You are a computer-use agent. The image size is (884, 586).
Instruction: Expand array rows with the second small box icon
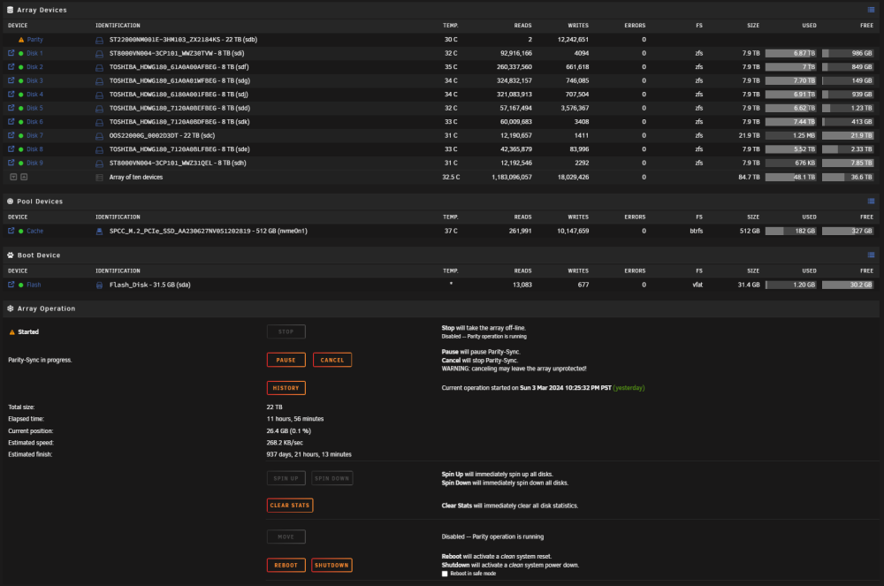[24, 177]
